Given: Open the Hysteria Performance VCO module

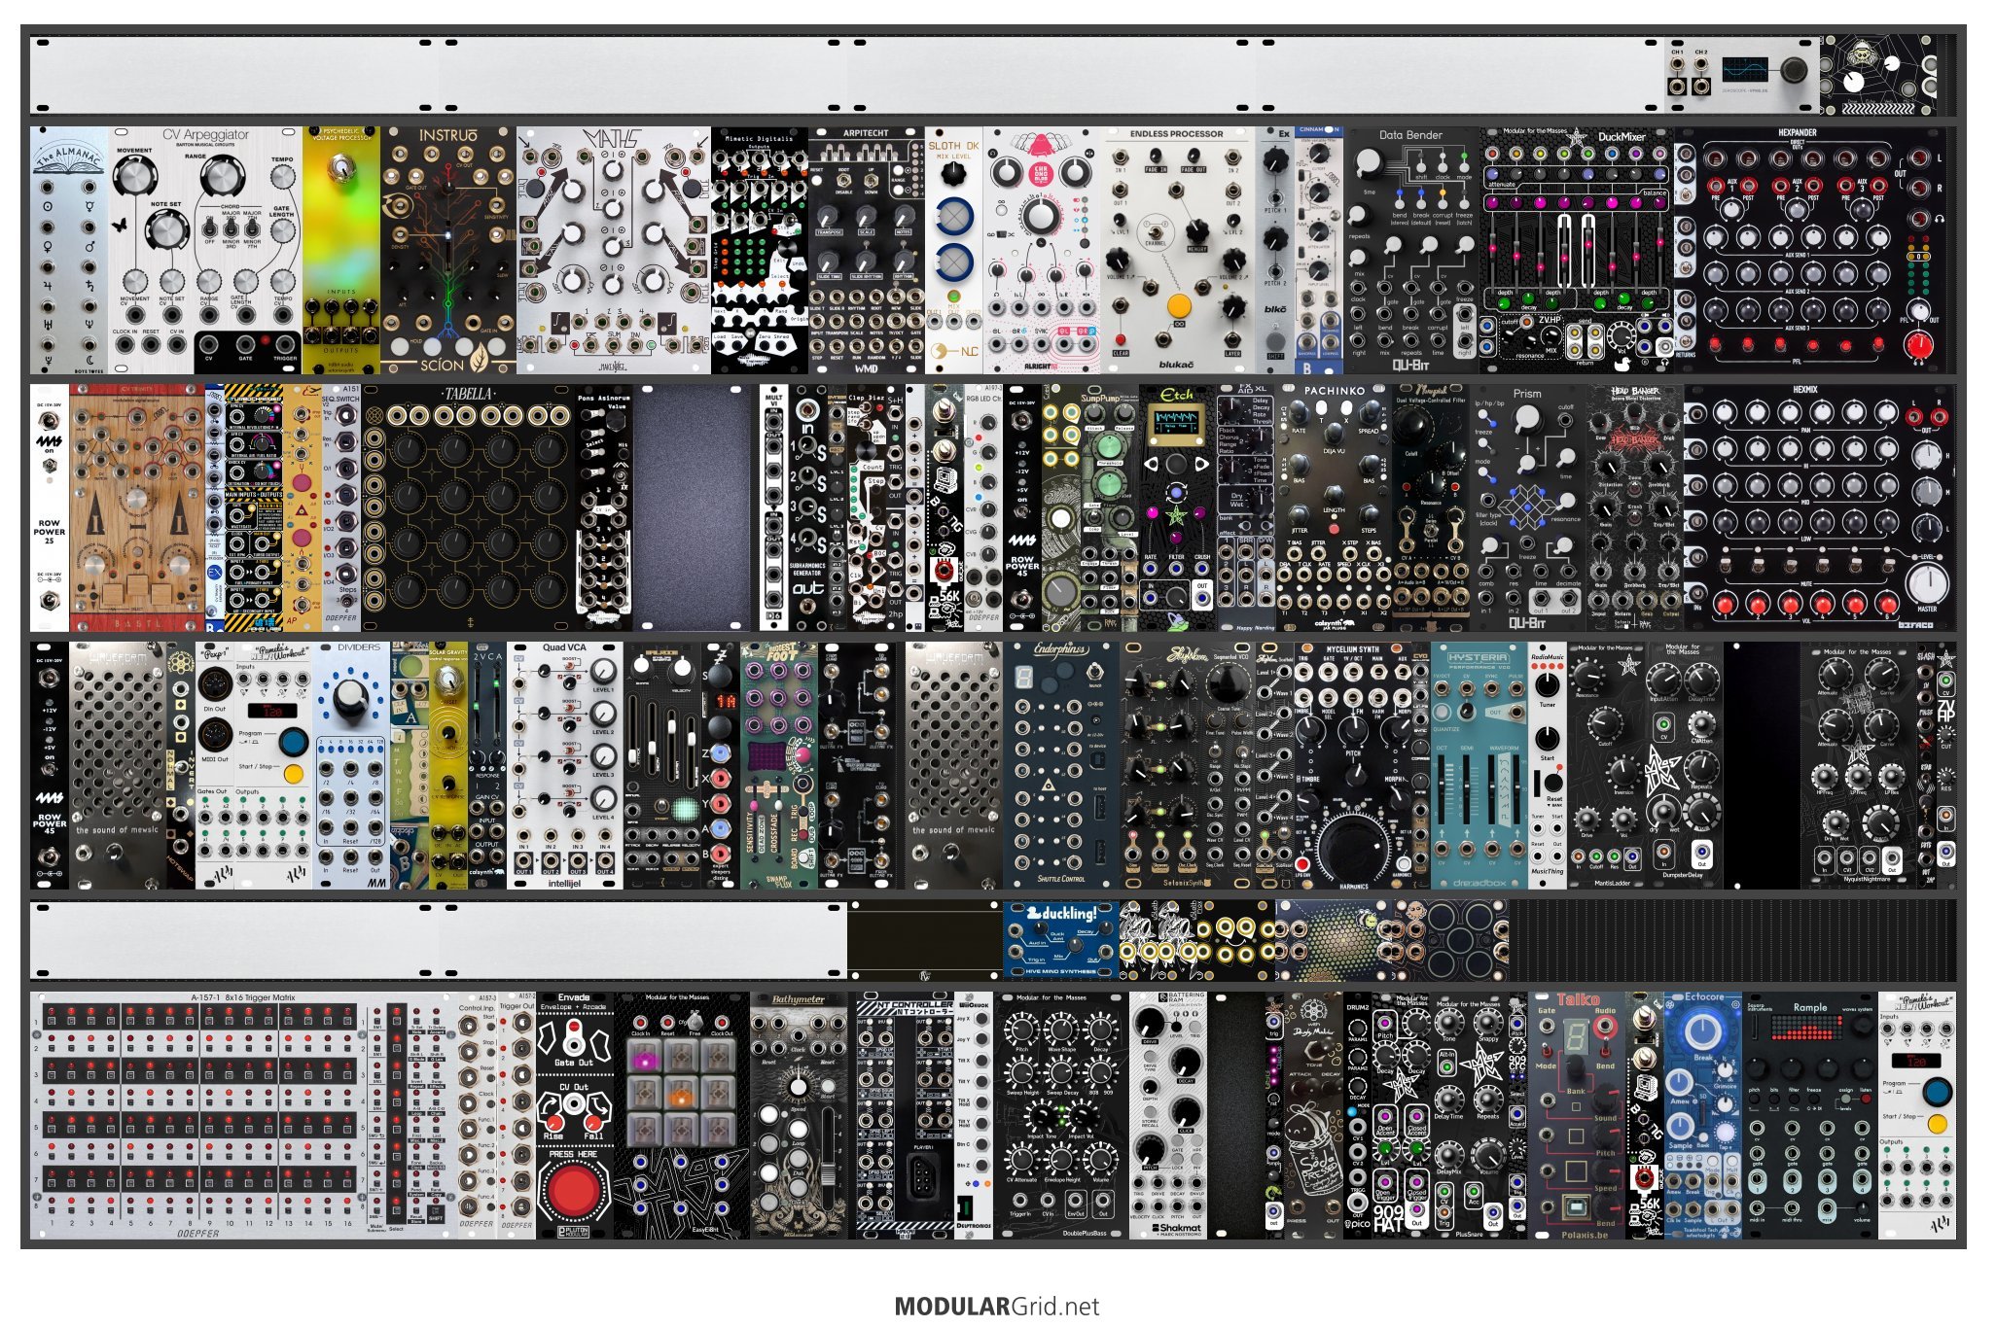Looking at the screenshot, I should pos(1479,765).
